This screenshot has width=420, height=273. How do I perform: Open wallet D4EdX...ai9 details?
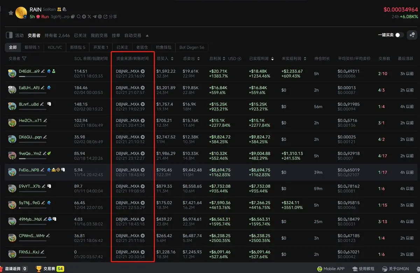pyautogui.click(x=29, y=71)
